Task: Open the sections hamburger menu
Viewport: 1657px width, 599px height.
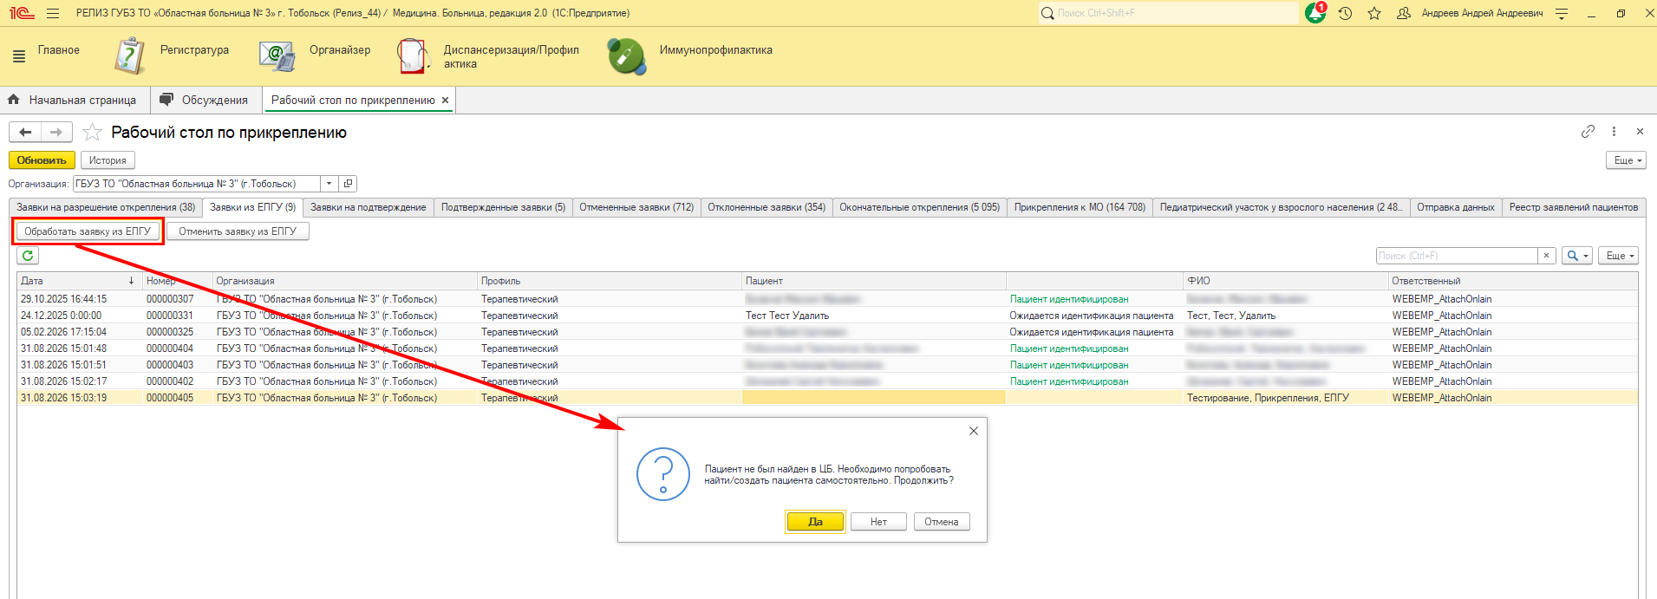Action: (19, 56)
